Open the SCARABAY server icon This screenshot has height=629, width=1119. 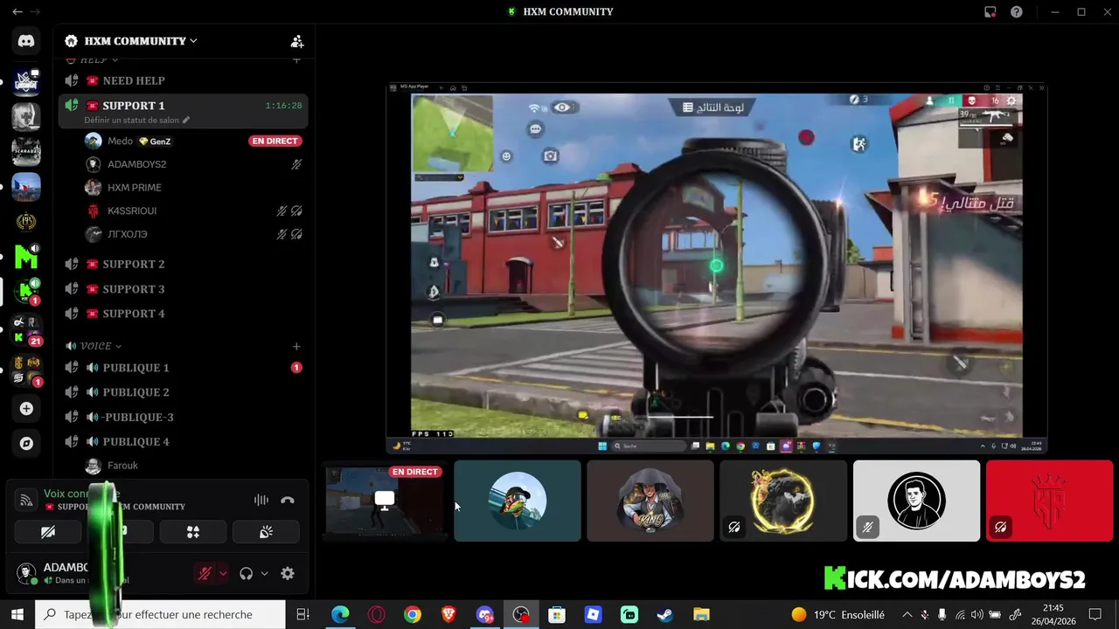click(x=26, y=152)
